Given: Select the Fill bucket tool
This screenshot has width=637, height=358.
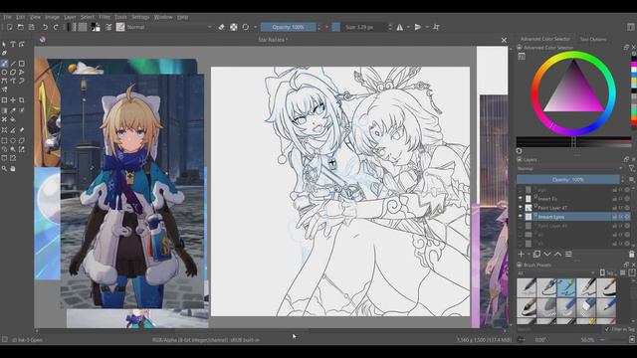Looking at the screenshot, I should point(13,119).
